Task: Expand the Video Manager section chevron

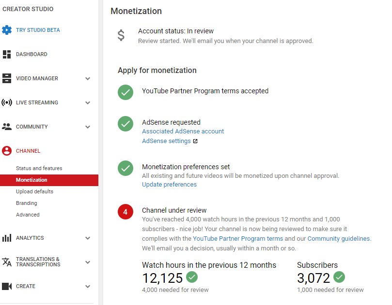Action: (88, 79)
